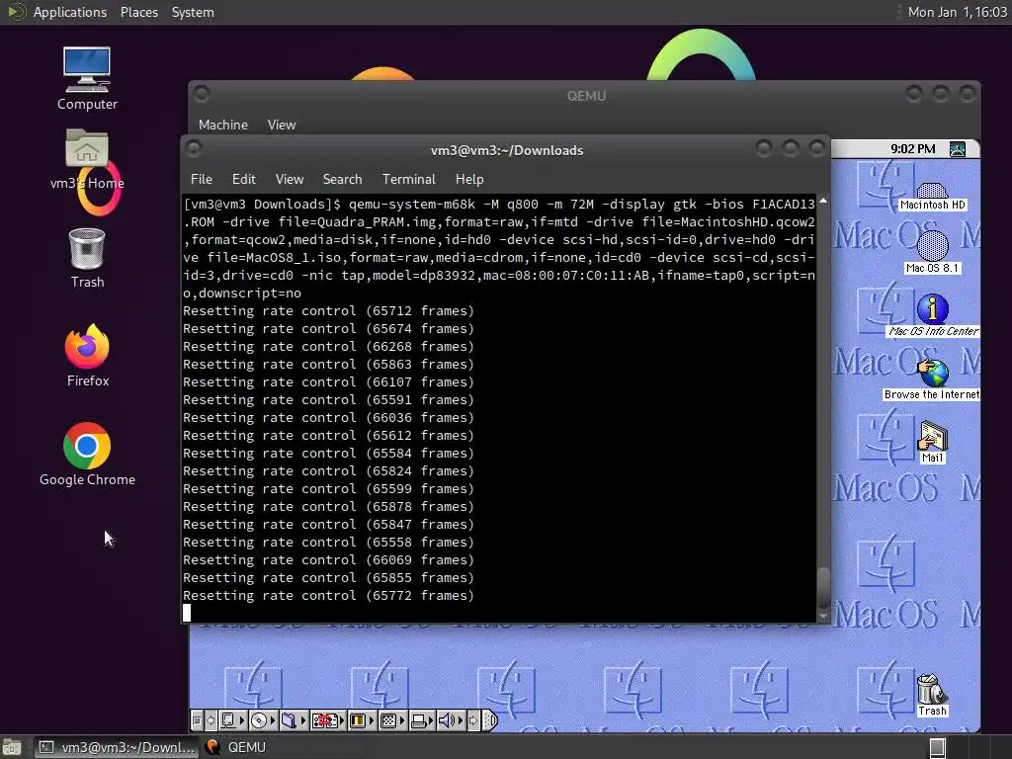The image size is (1012, 759).
Task: Open the File Sharing folder Control Strip module
Action: pyautogui.click(x=295, y=720)
